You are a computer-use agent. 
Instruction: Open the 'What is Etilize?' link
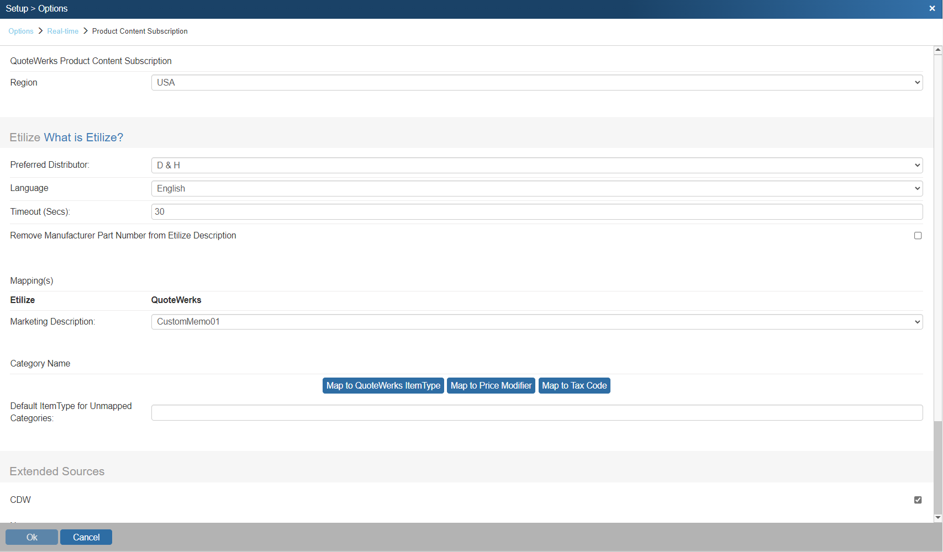coord(83,137)
